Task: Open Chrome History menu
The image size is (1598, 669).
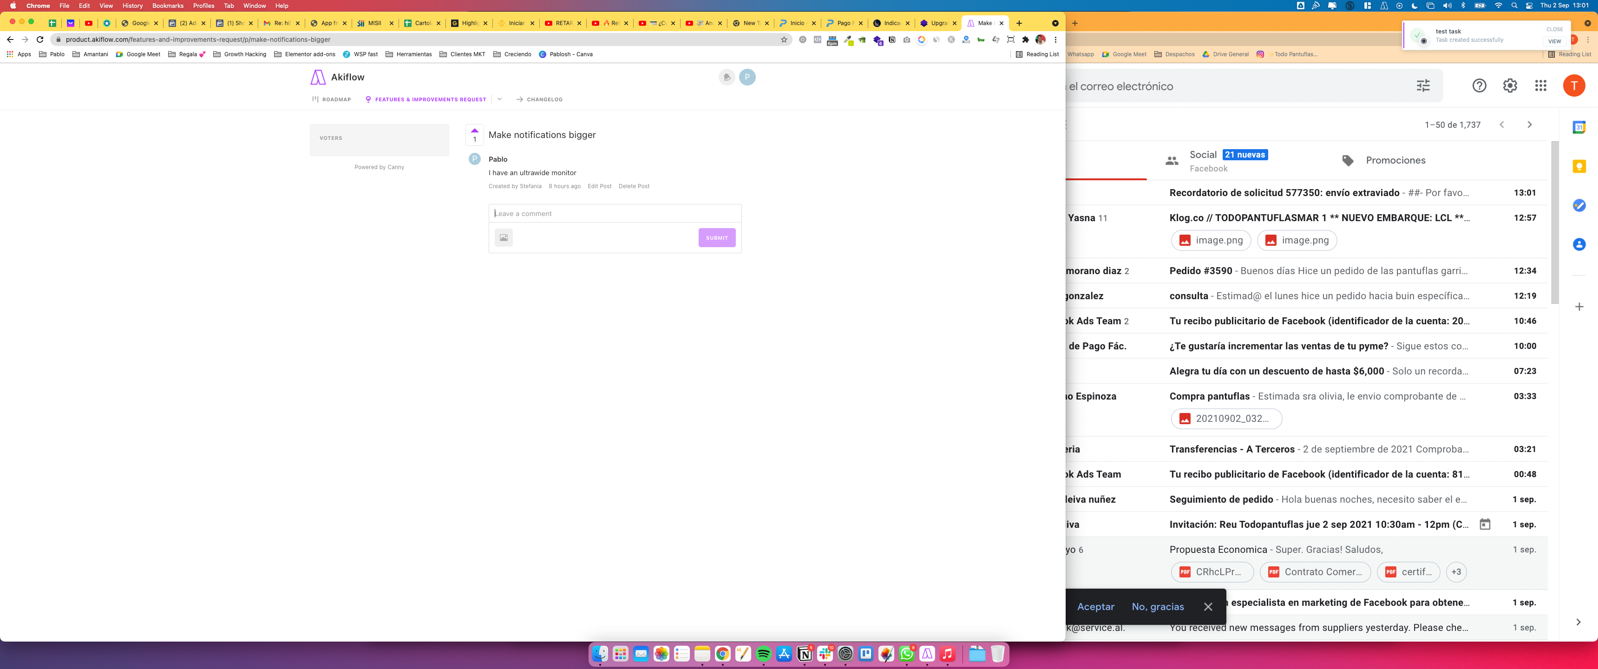Action: 132,6
